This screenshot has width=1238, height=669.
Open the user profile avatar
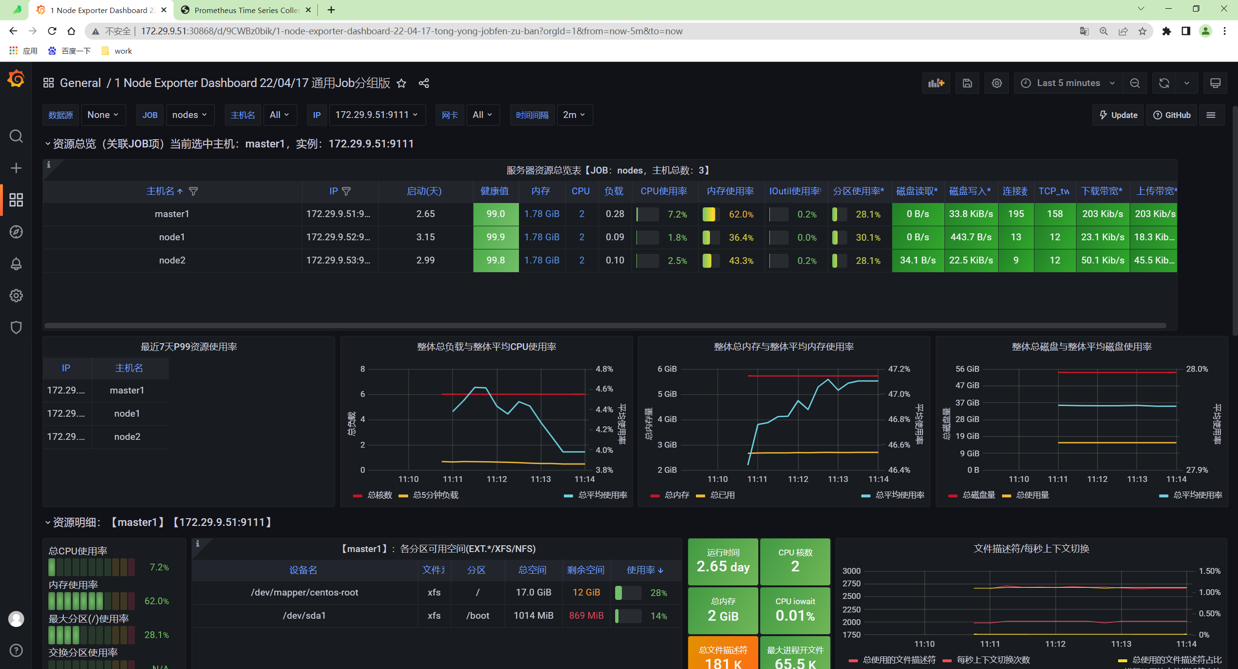[16, 619]
